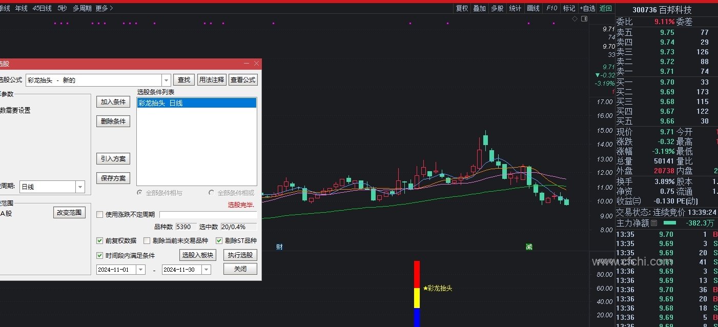Expand the 更多 menu in top bar
The width and height of the screenshot is (718, 327).
coord(104,8)
